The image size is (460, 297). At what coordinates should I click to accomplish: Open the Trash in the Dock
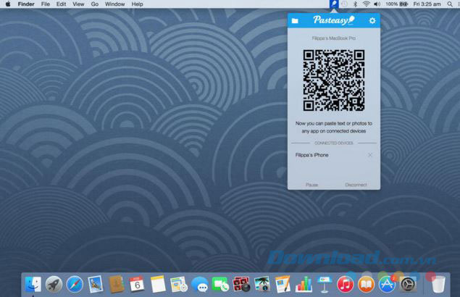coord(438,284)
